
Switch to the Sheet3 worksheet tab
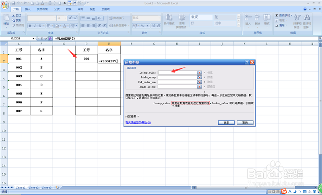point(47,187)
